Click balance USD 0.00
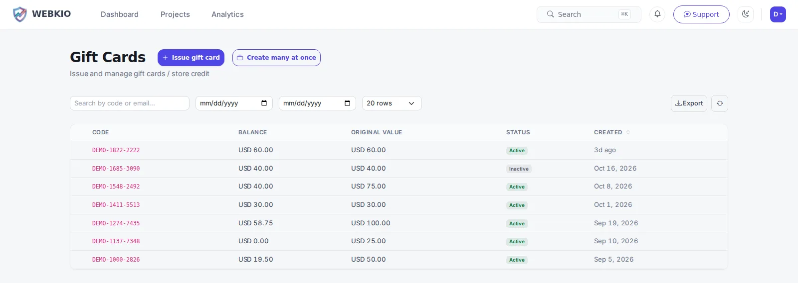 [x=253, y=241]
